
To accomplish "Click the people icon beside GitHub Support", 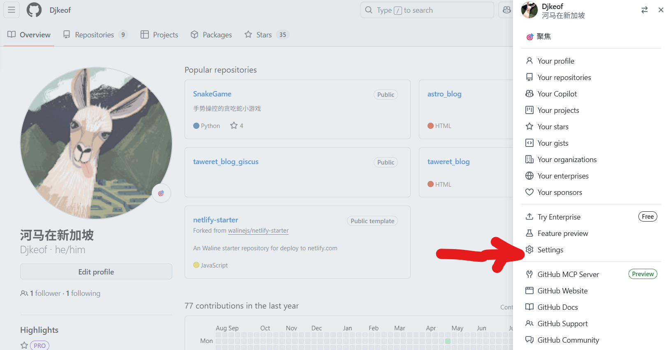I will point(529,323).
